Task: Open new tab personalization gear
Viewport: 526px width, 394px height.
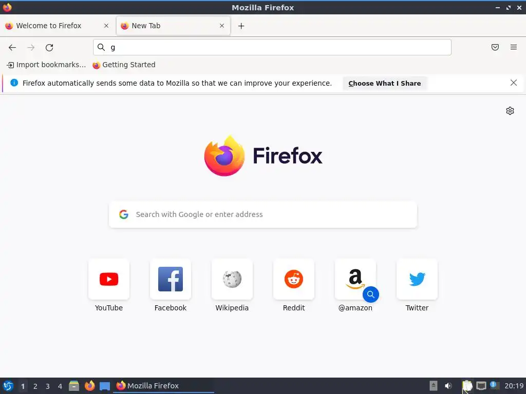Action: point(510,111)
